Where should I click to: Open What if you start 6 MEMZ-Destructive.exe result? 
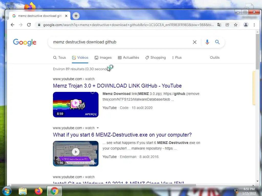pos(122,135)
